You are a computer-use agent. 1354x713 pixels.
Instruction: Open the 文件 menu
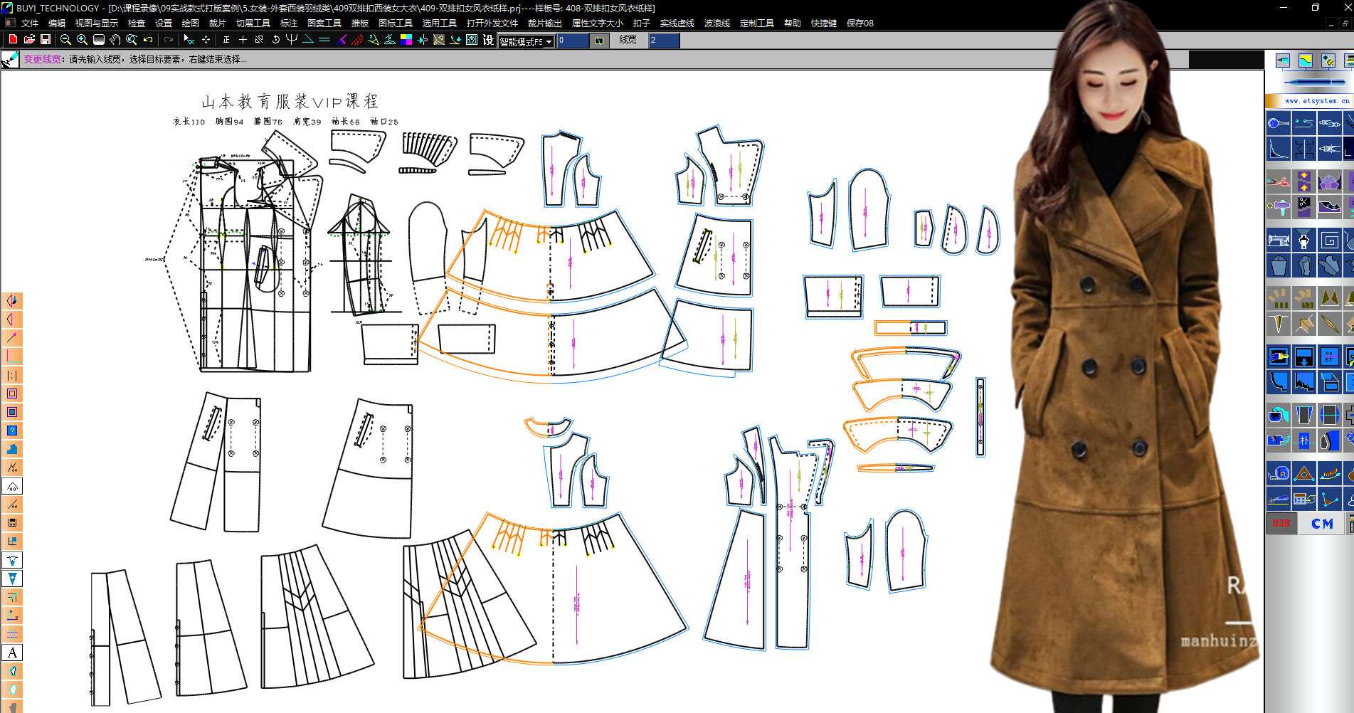(x=30, y=23)
